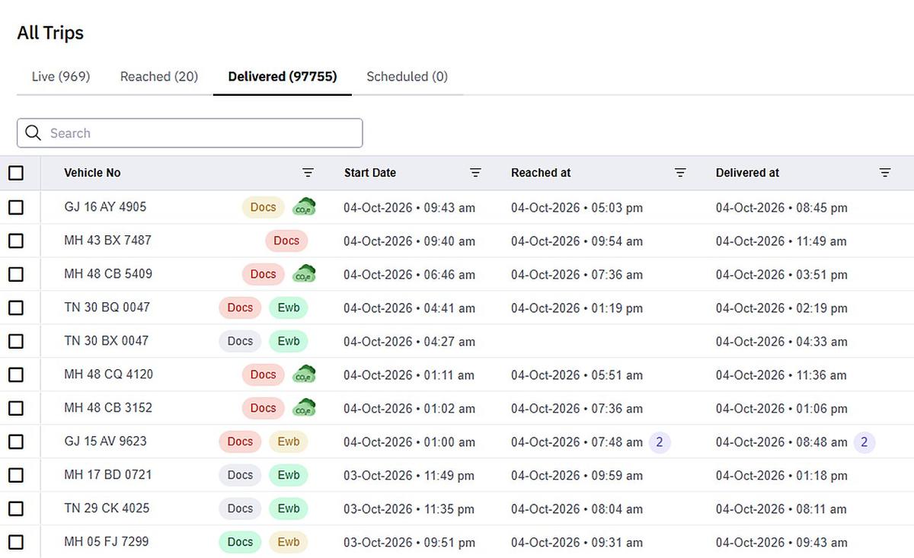Click the search magnifier icon
This screenshot has width=914, height=558.
click(33, 133)
